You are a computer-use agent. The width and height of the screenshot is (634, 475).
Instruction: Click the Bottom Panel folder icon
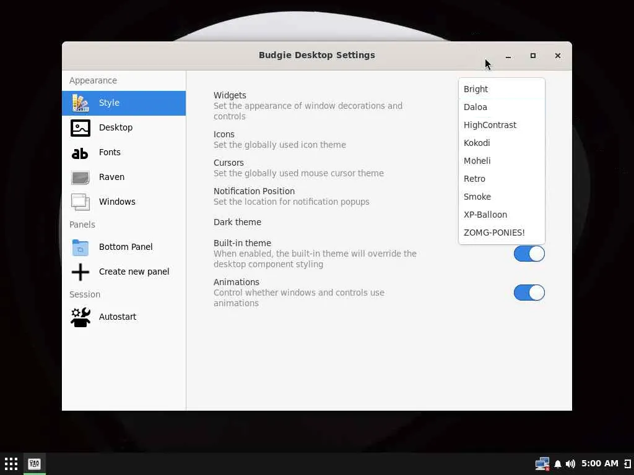click(x=80, y=247)
